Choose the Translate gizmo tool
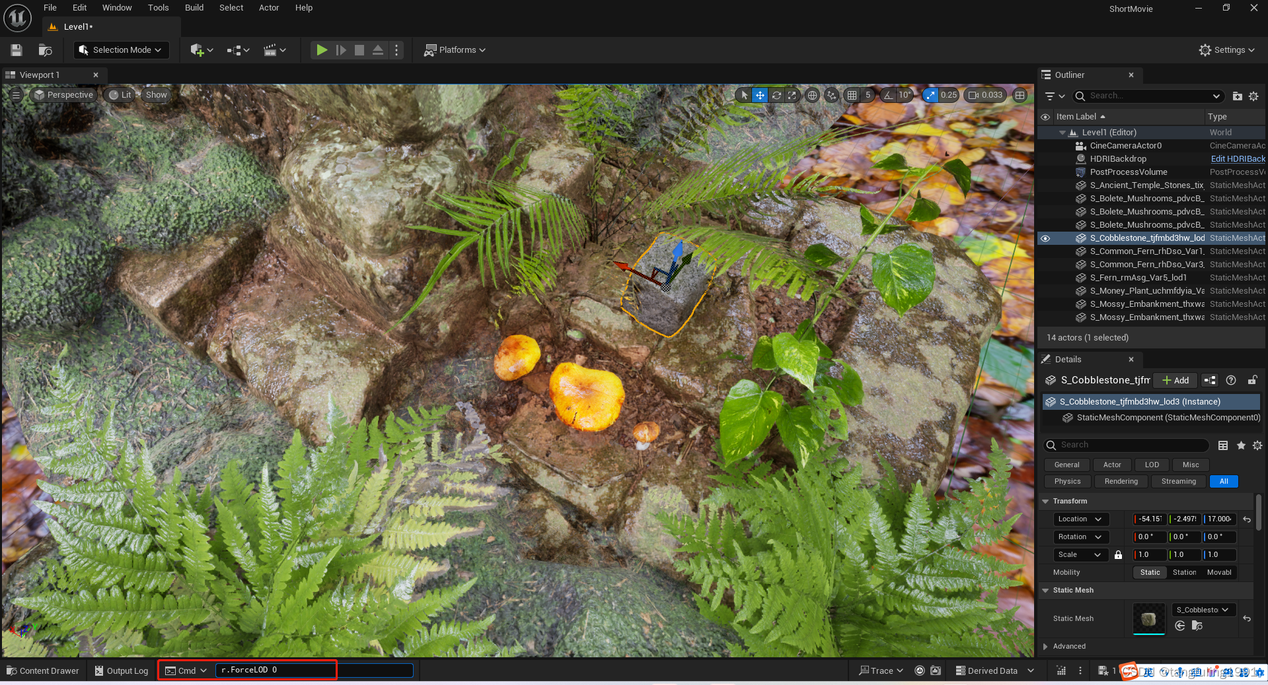The image size is (1268, 685). point(761,95)
